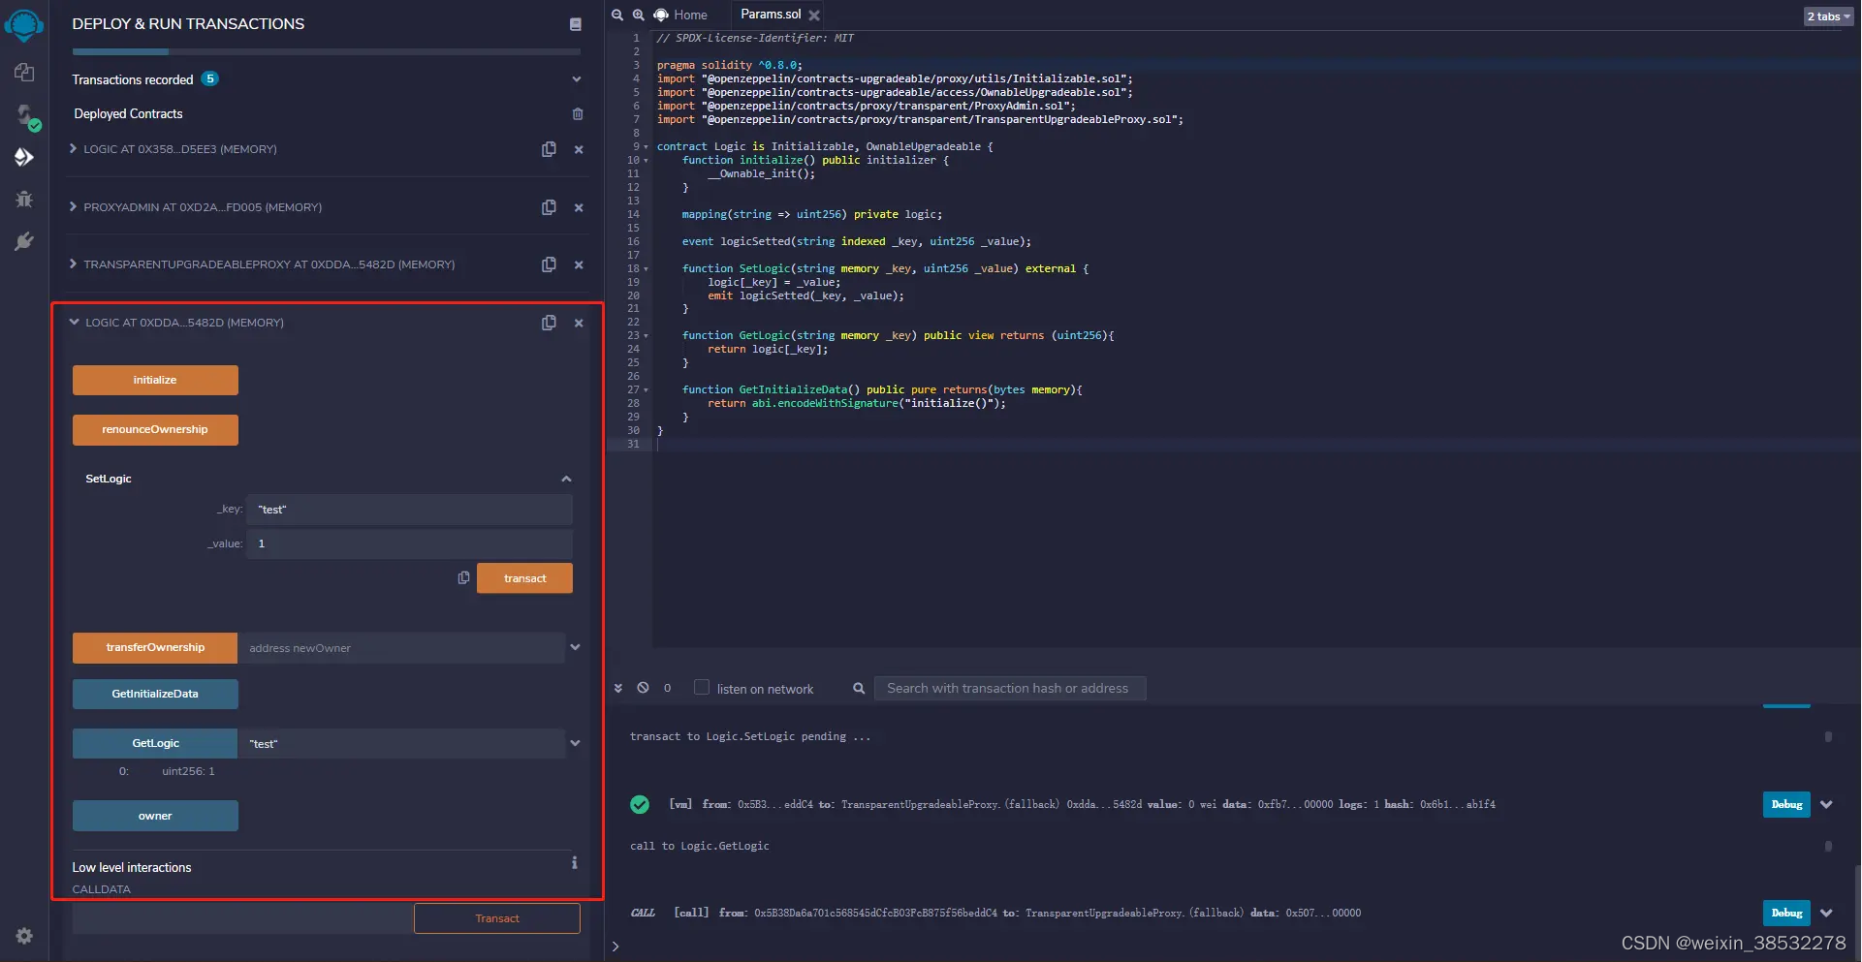The width and height of the screenshot is (1862, 962).
Task: Remove TRANSPARENTUPGRADEABLEPROXY instance
Action: 579,264
